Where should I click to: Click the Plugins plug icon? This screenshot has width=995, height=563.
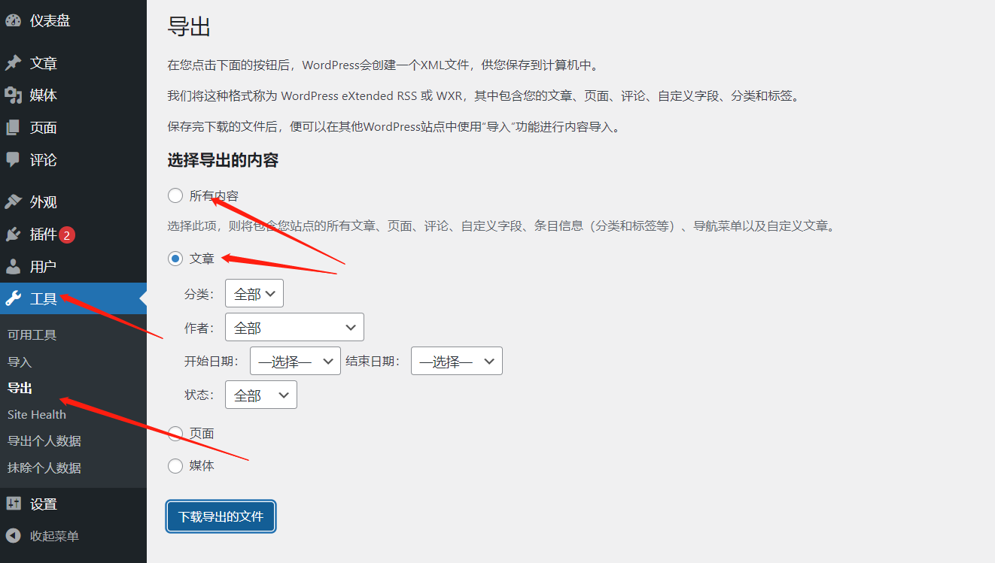(13, 235)
